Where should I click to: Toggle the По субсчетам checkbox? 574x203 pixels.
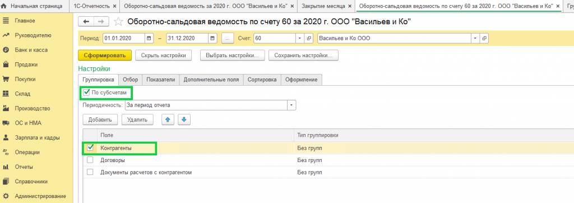86,93
